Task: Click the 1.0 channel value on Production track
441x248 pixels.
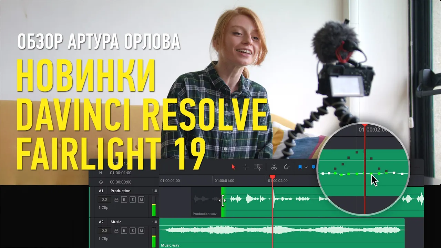Action: (154, 191)
